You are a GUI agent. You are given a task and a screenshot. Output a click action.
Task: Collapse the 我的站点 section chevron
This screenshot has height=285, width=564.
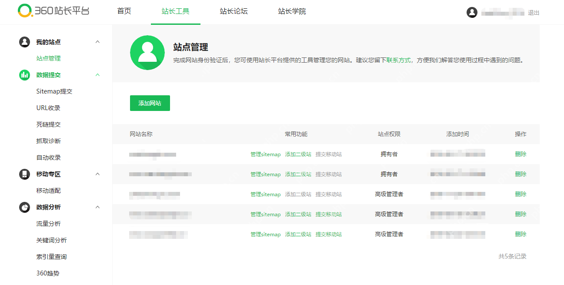[x=97, y=42]
